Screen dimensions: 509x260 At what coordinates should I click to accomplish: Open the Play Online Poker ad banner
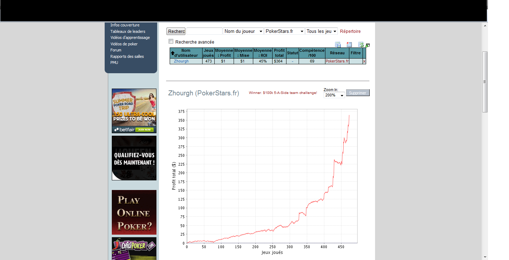click(x=134, y=212)
